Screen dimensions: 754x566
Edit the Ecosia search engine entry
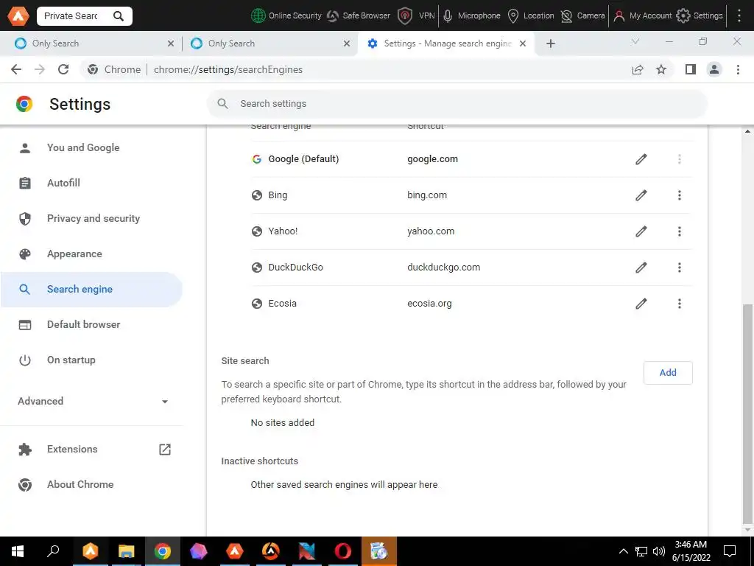(641, 304)
